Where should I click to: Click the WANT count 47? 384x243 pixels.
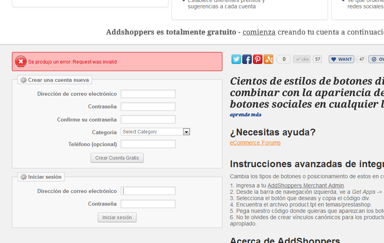(x=361, y=59)
